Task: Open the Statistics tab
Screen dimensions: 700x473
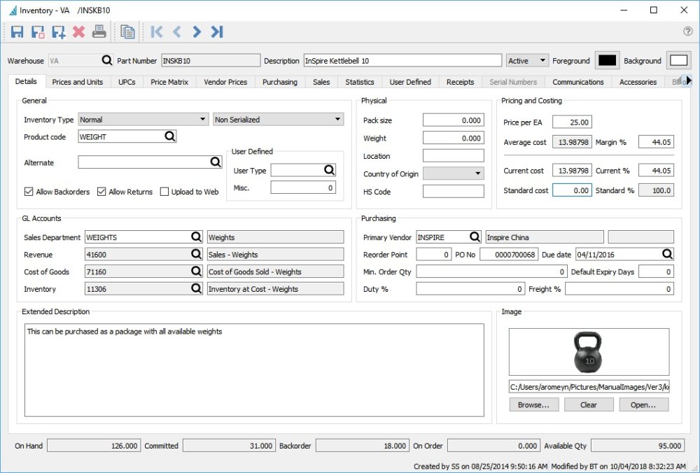Action: pyautogui.click(x=360, y=82)
